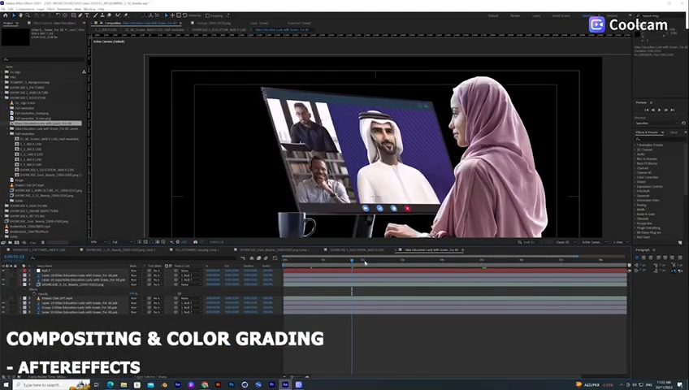Click the timeline current time 0:00:01:18

[x=14, y=257]
